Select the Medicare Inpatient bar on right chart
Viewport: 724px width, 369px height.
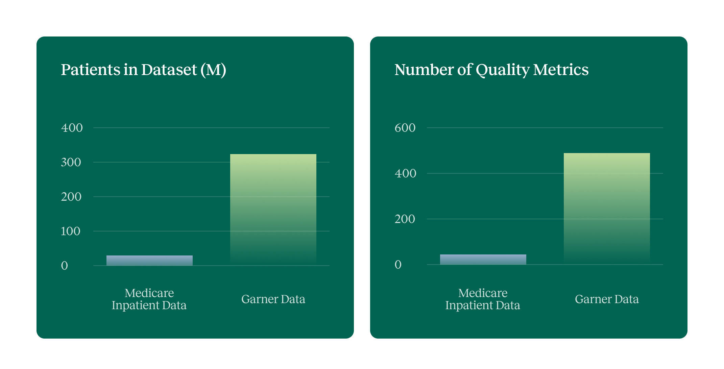483,260
